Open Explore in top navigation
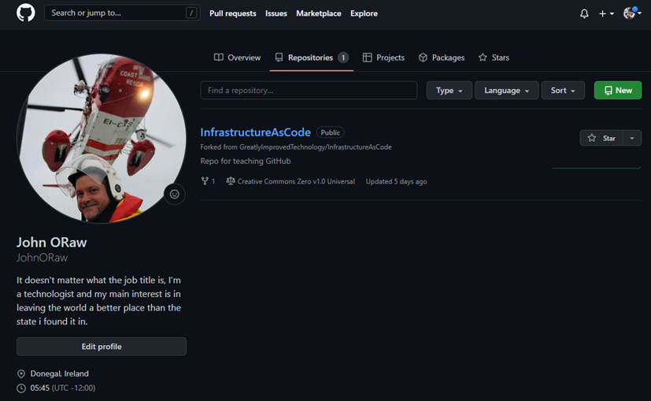 pyautogui.click(x=364, y=13)
